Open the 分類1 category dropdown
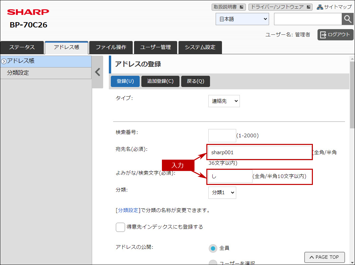This screenshot has width=355, height=265. 222,193
